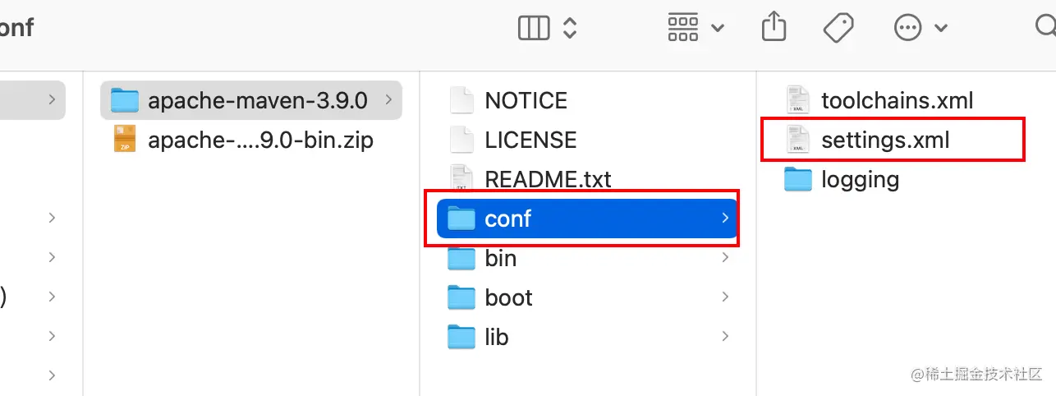1056x396 pixels.
Task: Expand the boot folder chevron
Action: [x=725, y=297]
